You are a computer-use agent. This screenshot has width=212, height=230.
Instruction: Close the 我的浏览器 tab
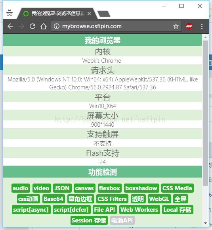point(89,14)
